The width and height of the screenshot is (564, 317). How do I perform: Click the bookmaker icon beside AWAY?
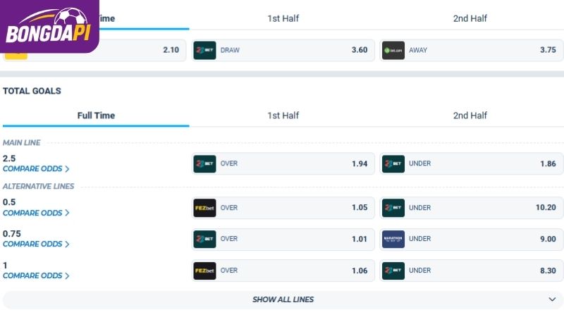click(x=393, y=50)
